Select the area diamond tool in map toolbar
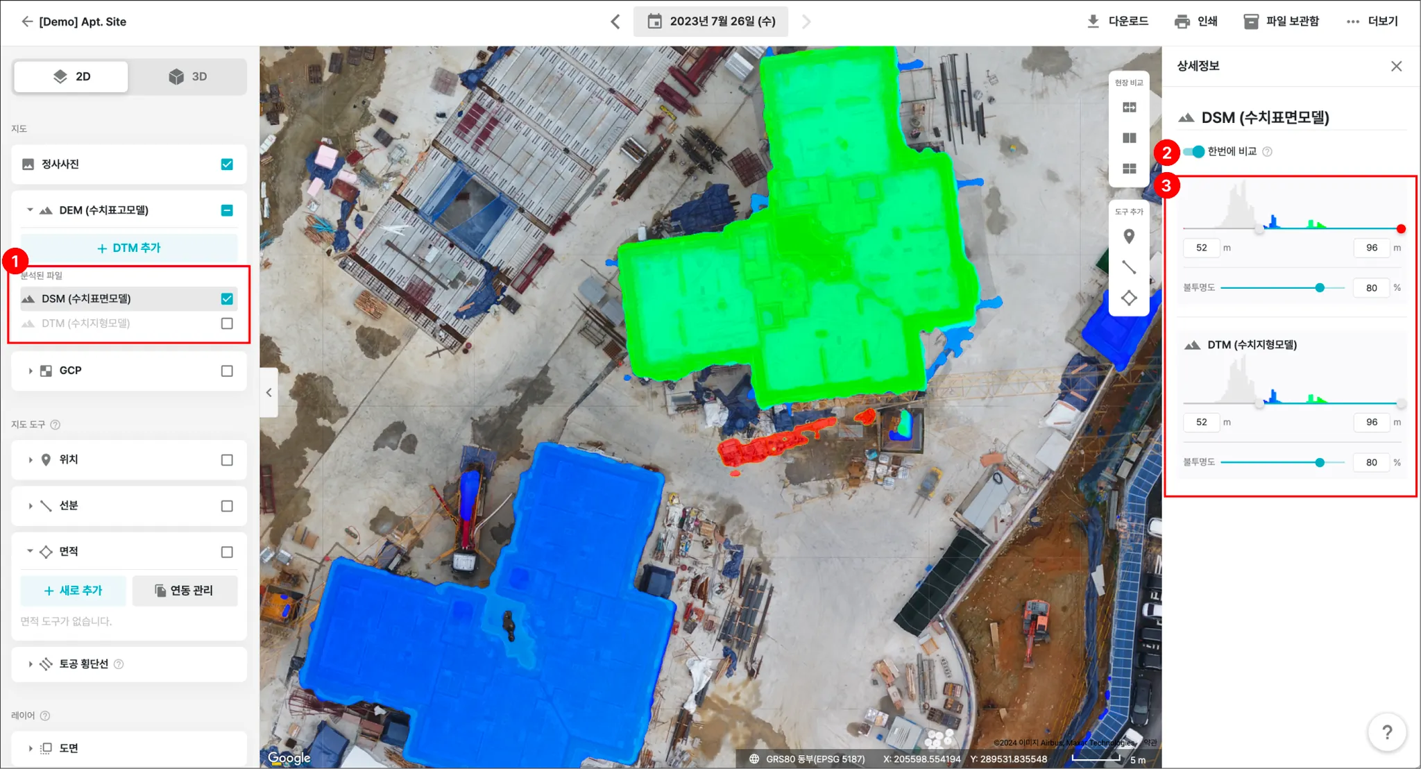1421x769 pixels. [1129, 298]
